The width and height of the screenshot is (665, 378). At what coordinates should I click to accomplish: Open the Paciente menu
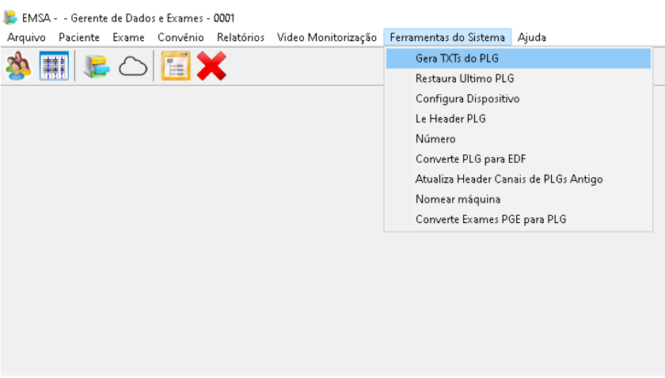pyautogui.click(x=79, y=37)
